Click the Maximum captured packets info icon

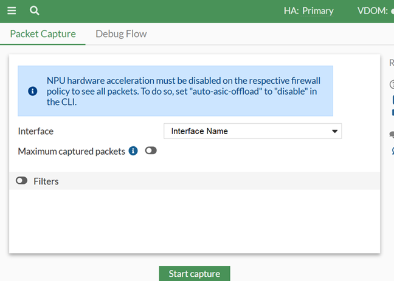(133, 151)
